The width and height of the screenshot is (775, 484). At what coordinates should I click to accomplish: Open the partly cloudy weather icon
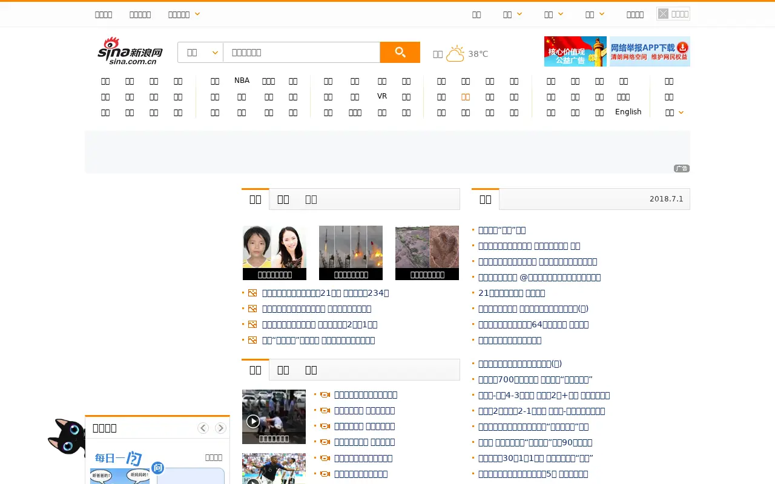[455, 54]
